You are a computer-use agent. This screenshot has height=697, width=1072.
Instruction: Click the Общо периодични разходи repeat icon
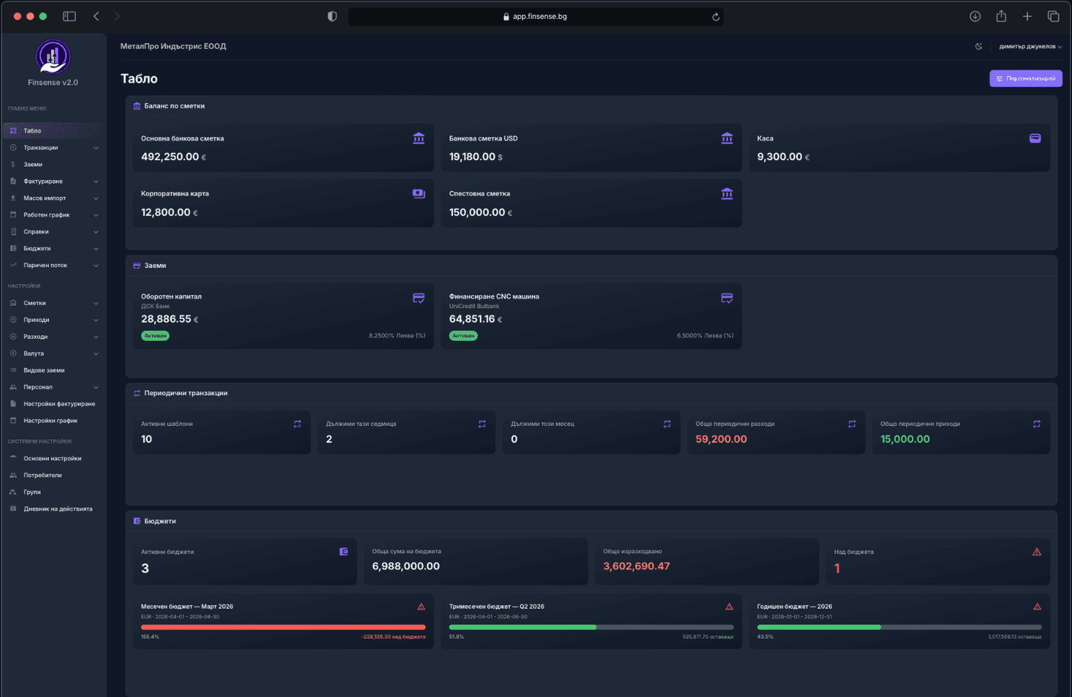tap(852, 424)
